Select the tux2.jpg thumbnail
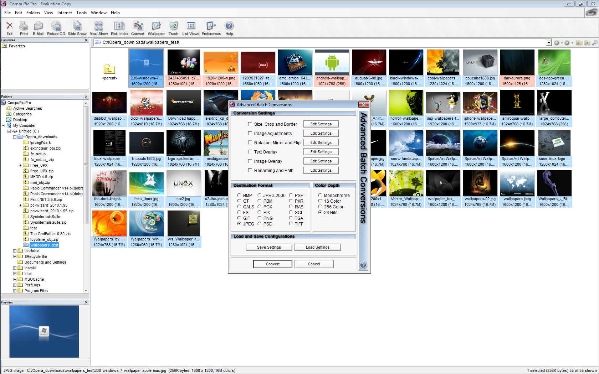 point(183,189)
